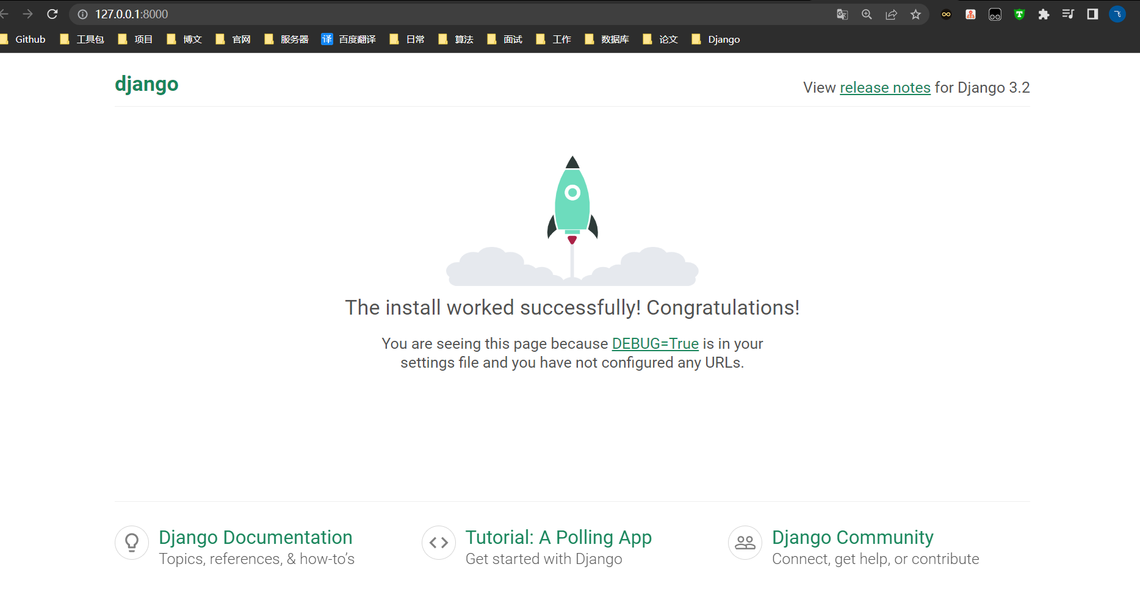Click the django logo heading

(146, 84)
